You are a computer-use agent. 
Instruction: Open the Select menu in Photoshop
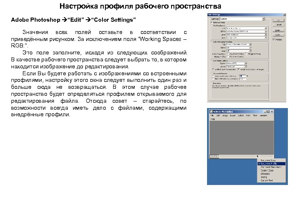click(x=241, y=115)
